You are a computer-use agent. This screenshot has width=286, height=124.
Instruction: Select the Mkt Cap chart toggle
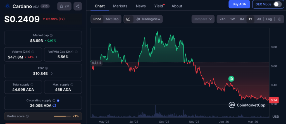point(112,19)
